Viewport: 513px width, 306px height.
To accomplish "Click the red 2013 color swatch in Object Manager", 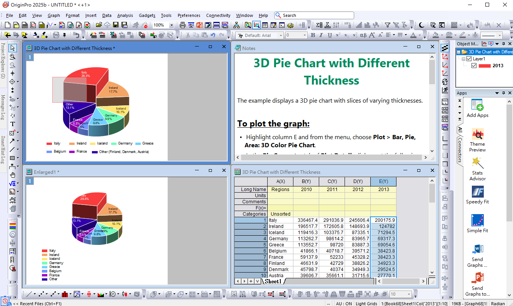I will [485, 66].
